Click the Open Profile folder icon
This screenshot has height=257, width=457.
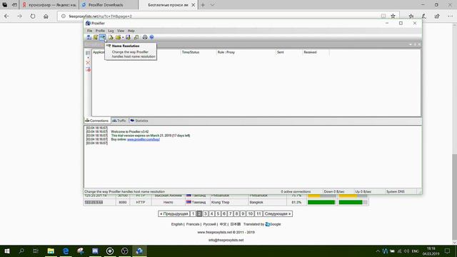(118, 37)
